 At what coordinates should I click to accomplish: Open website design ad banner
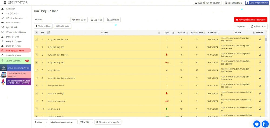pos(16,75)
